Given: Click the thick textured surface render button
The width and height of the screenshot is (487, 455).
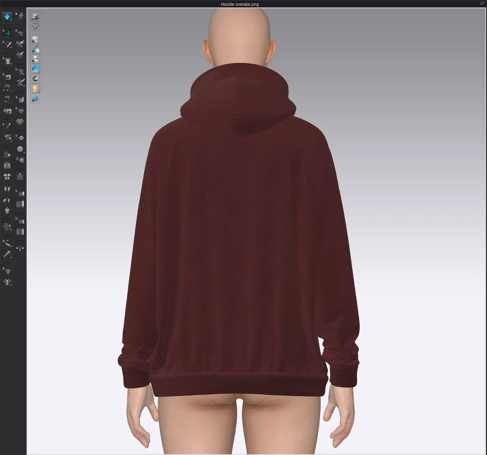Looking at the screenshot, I should [35, 78].
